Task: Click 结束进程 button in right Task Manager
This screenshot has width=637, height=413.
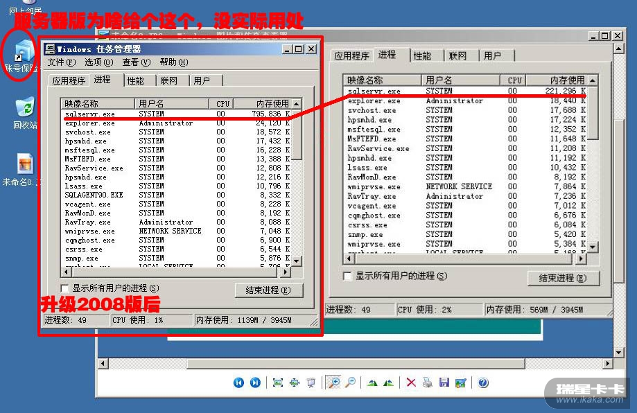Action: tap(563, 278)
